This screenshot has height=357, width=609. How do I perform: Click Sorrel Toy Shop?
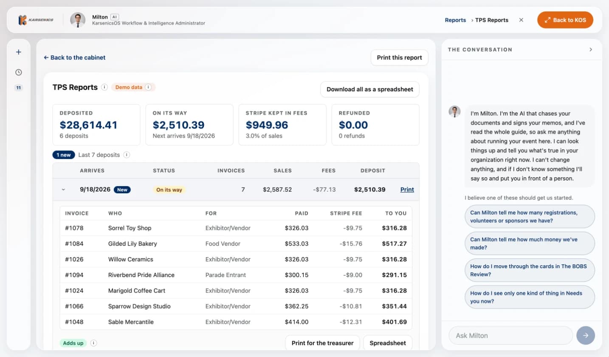tap(130, 228)
